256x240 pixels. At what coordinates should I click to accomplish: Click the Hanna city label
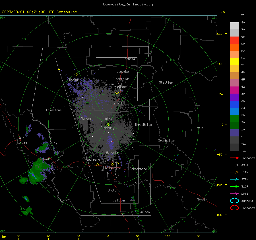[x=199, y=127]
